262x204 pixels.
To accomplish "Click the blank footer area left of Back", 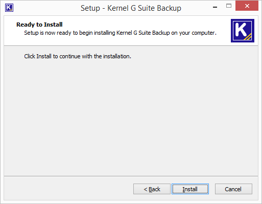I will coord(68,189).
